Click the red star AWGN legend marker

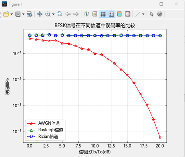point(31,123)
